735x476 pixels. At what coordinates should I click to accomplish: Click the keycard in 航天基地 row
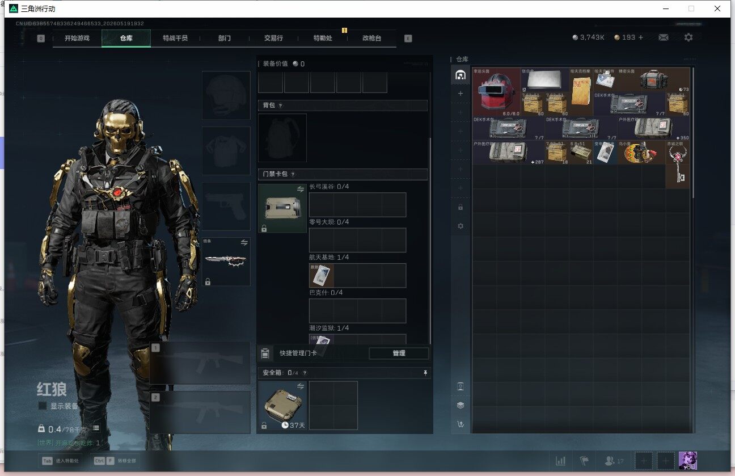pyautogui.click(x=321, y=275)
